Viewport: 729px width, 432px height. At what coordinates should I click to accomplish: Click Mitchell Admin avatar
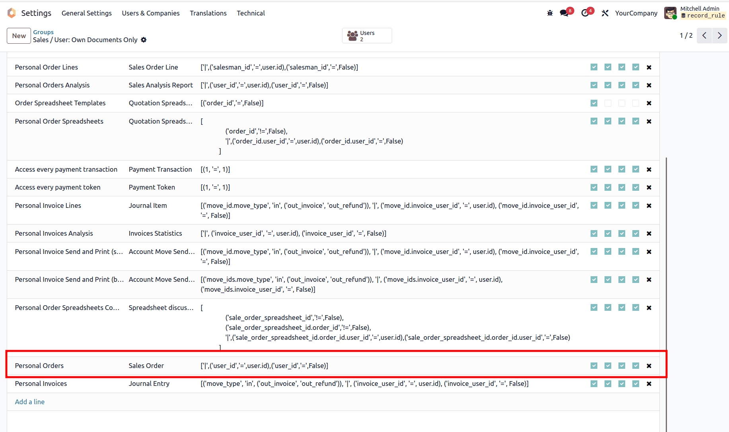coord(671,13)
